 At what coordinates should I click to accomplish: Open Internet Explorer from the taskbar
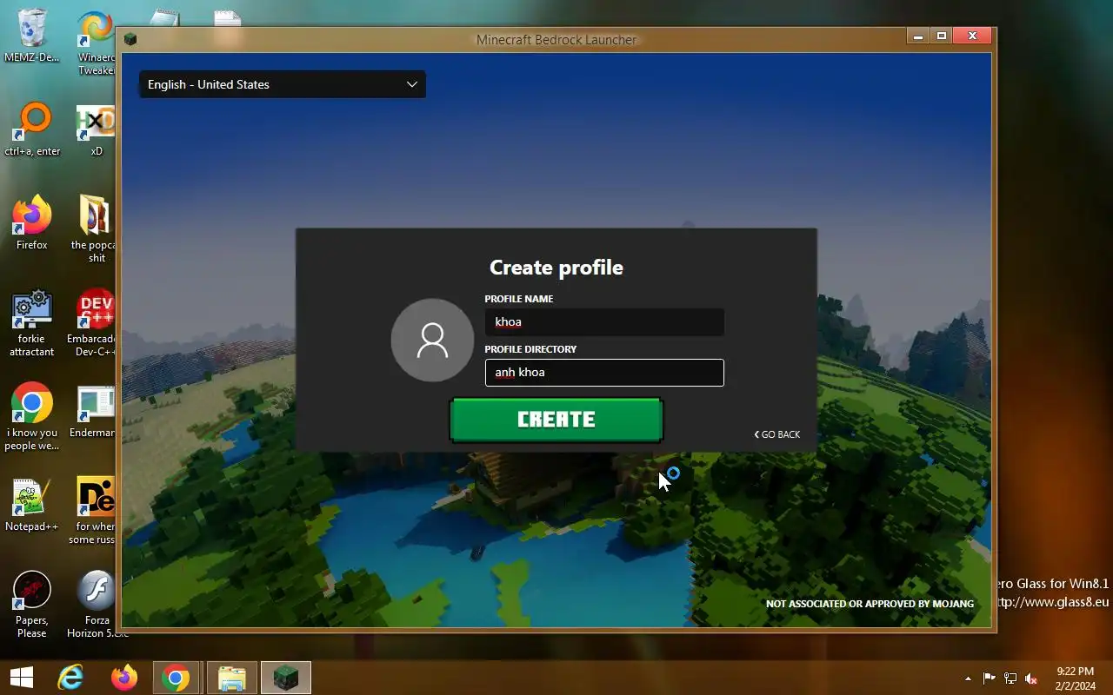tap(70, 678)
